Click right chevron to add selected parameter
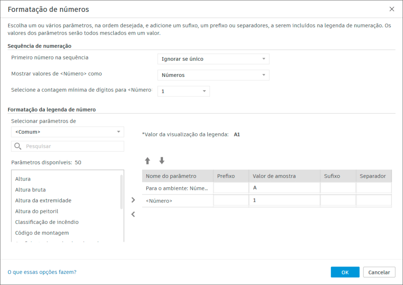Screen dimensions: 403x285 (x=134, y=200)
